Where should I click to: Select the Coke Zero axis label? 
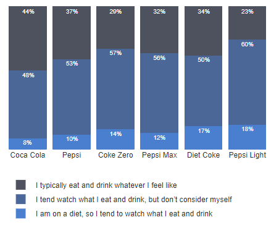coord(115,155)
